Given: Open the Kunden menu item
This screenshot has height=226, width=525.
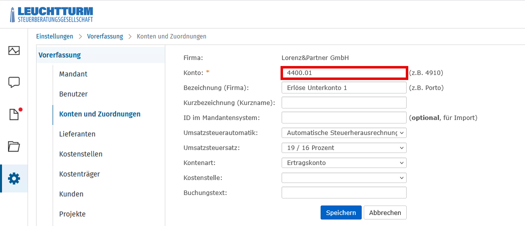Looking at the screenshot, I should (x=71, y=194).
